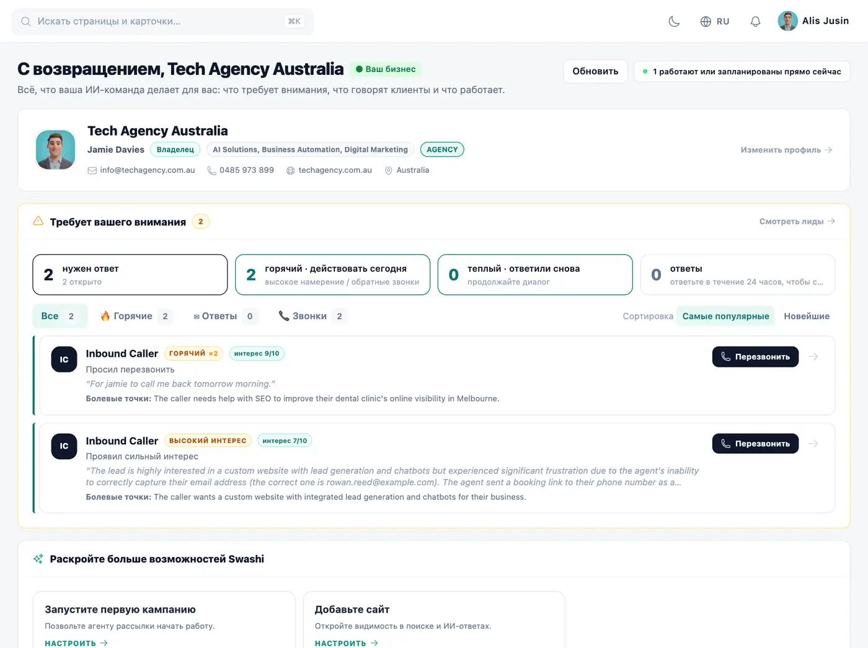Click the интерес 9/10 badge
This screenshot has width=868, height=648.
point(257,354)
